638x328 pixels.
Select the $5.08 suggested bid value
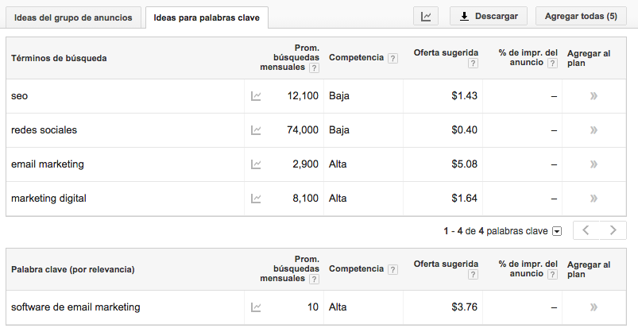(464, 164)
